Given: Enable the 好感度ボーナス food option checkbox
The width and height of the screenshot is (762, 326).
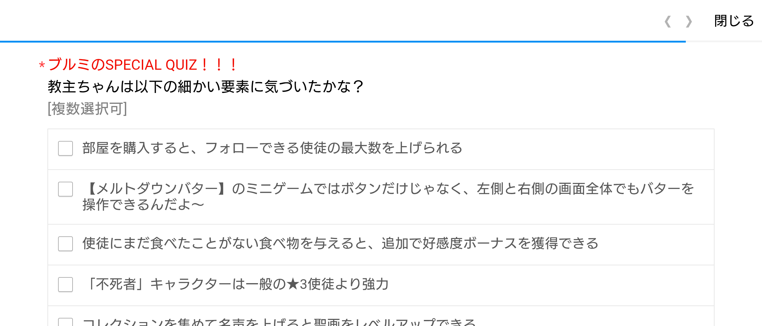Looking at the screenshot, I should pyautogui.click(x=65, y=244).
